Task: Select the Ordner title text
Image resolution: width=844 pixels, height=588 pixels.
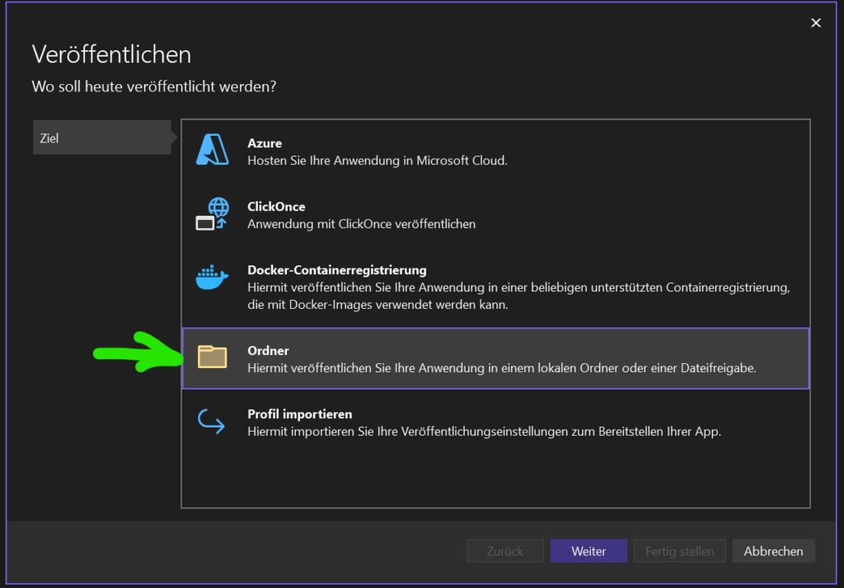Action: click(x=268, y=351)
